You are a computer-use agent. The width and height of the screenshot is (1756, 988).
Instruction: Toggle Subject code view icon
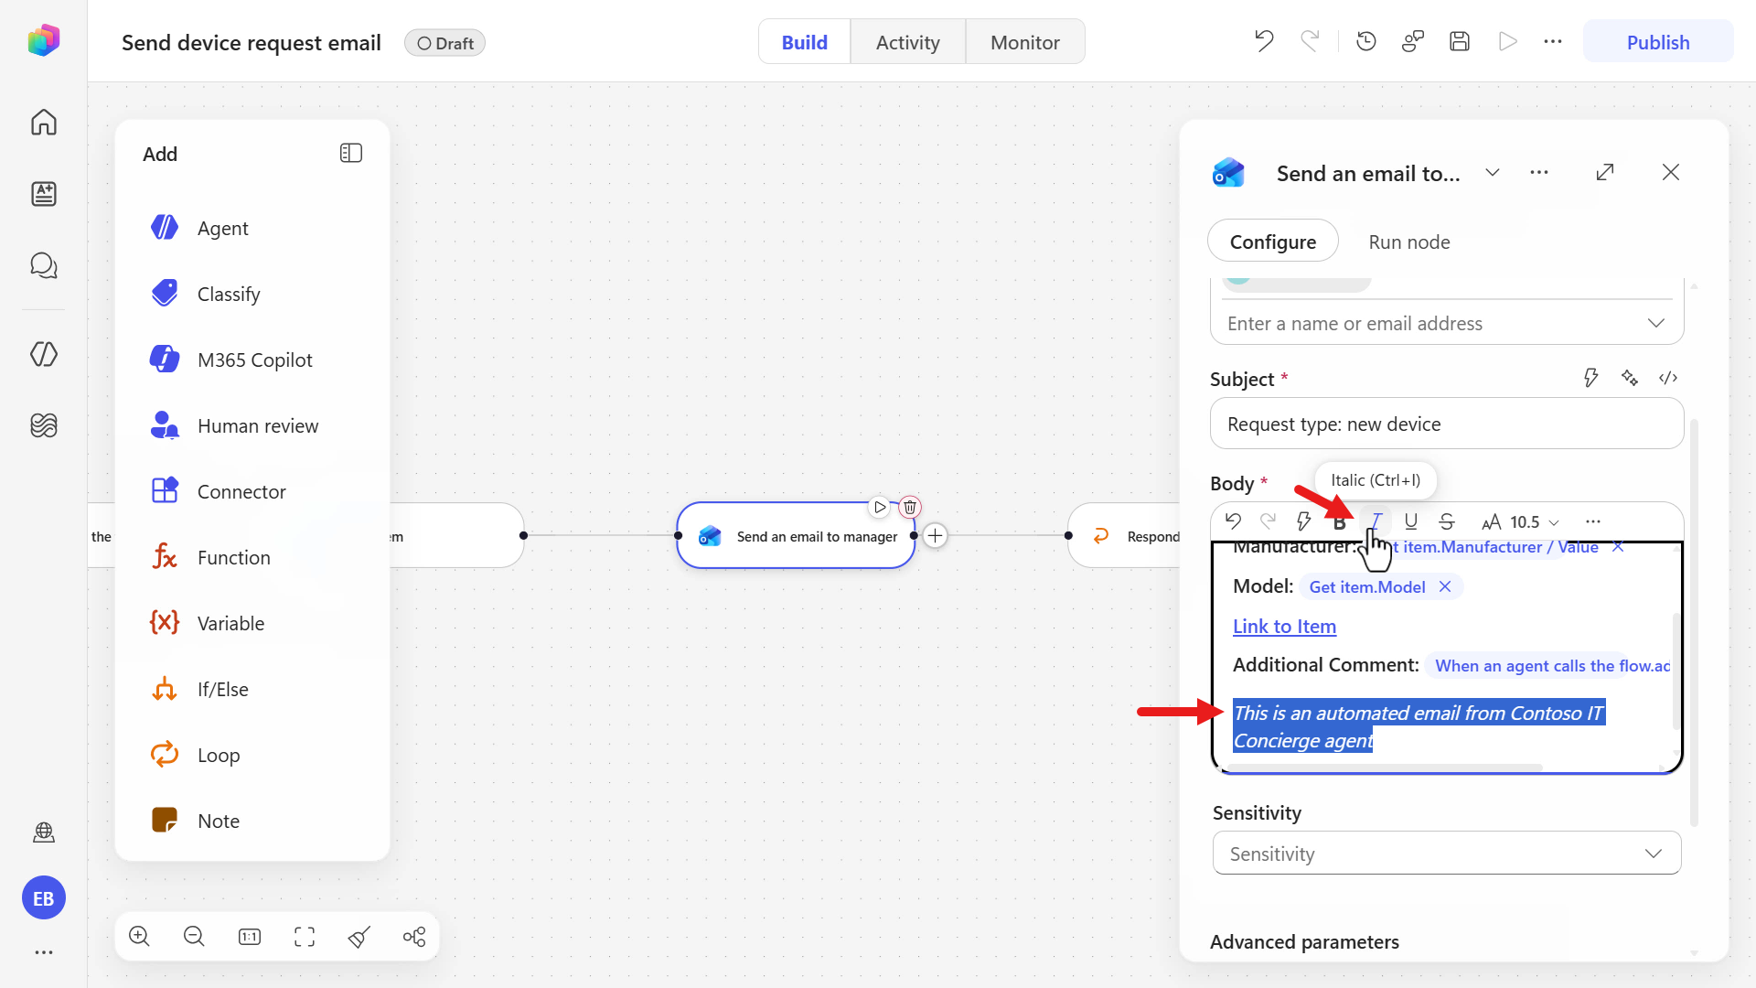(x=1668, y=378)
